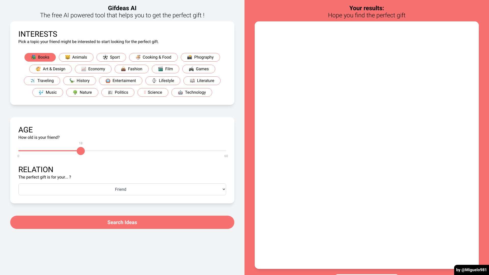This screenshot has height=275, width=489.
Task: Click the age slider handle at 18
Action: point(81,151)
